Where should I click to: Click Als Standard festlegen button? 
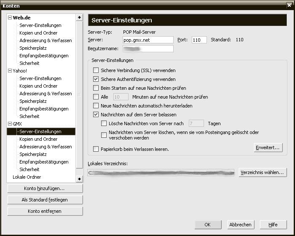45,200
